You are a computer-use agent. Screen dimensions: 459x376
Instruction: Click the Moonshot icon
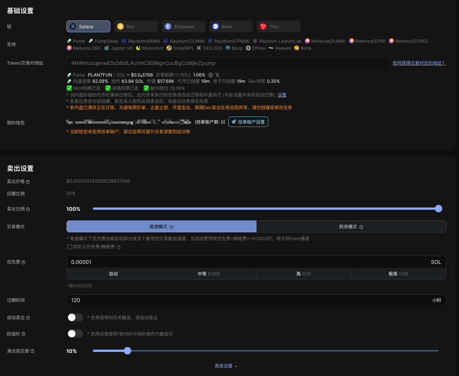(x=138, y=48)
